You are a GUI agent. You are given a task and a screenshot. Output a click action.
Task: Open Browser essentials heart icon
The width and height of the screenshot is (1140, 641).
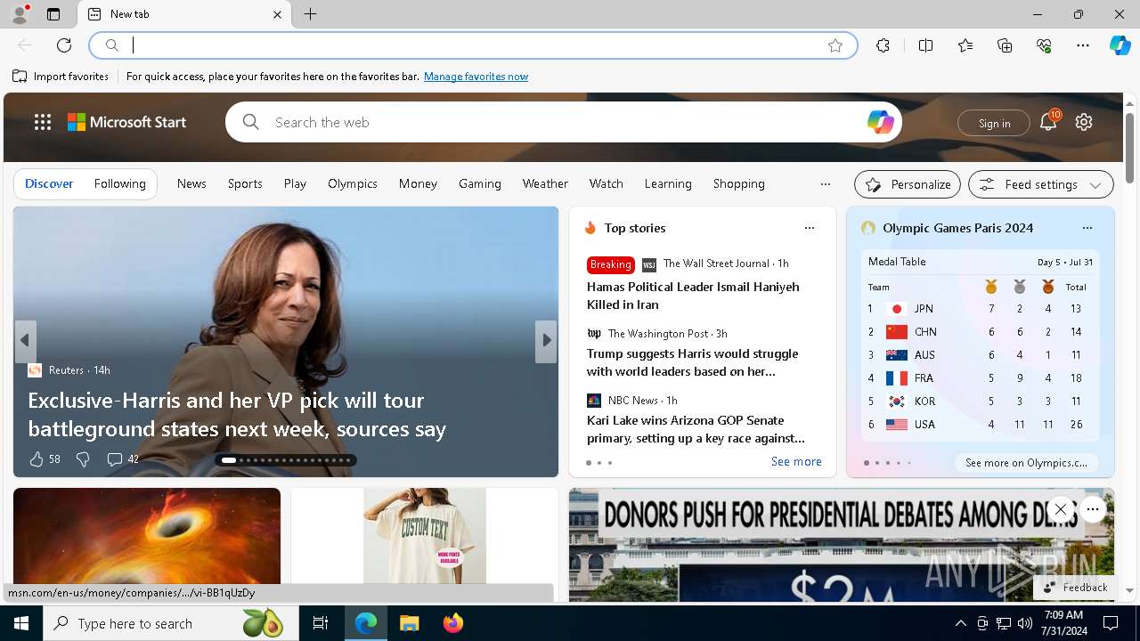click(x=1044, y=45)
